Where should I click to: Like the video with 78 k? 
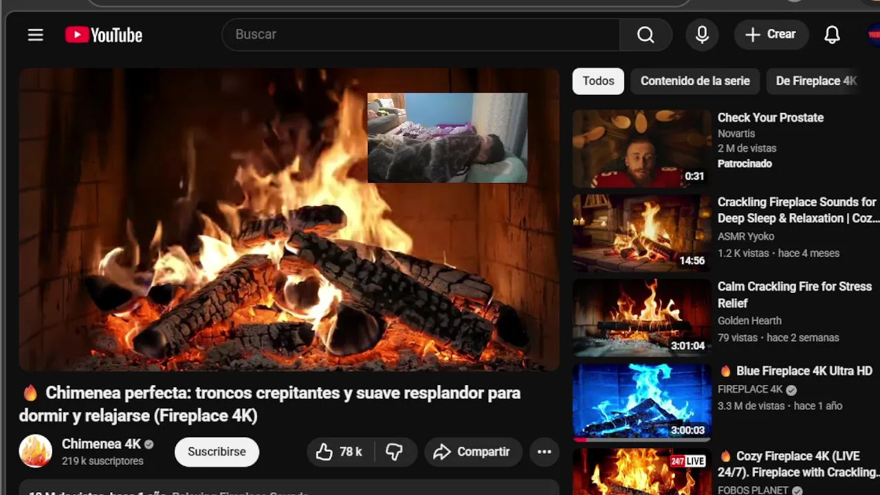click(x=340, y=452)
